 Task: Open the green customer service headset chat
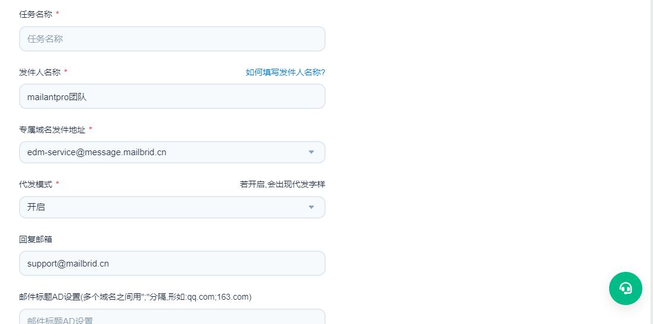point(625,288)
